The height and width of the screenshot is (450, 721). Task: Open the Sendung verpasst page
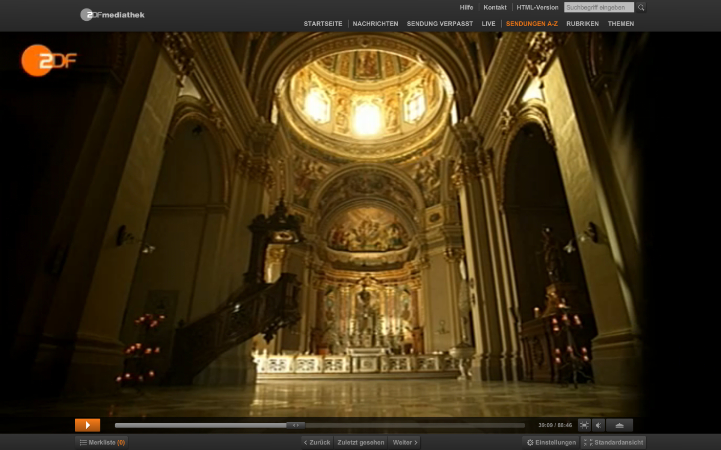point(440,24)
